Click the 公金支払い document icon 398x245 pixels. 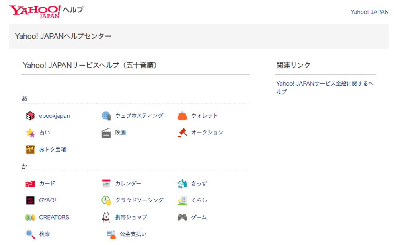(x=111, y=234)
